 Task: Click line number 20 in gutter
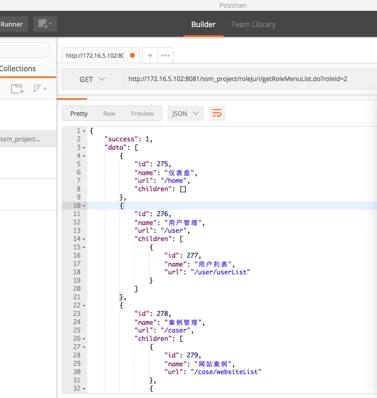(x=77, y=289)
